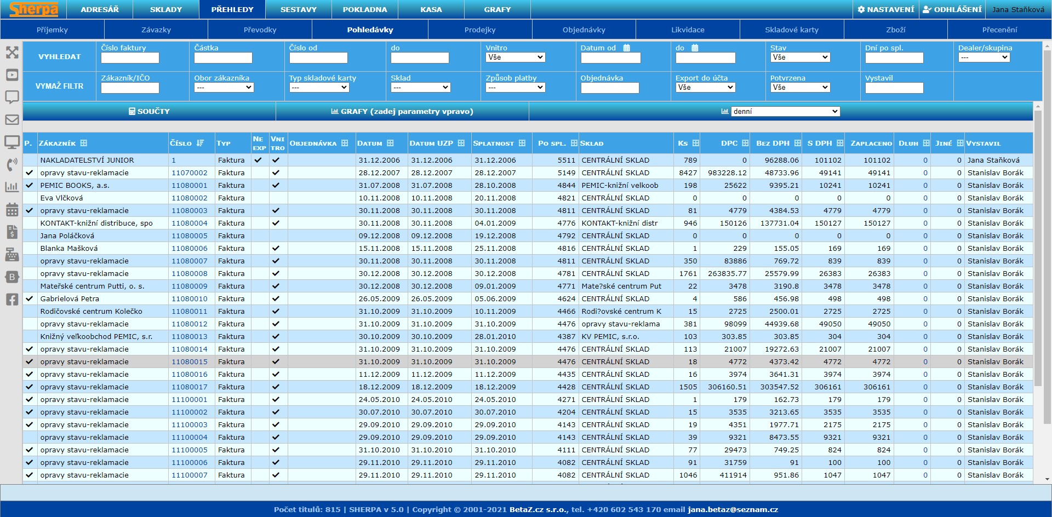Open the Stav dropdown filter
Screen dimensions: 1052x517
(x=800, y=58)
